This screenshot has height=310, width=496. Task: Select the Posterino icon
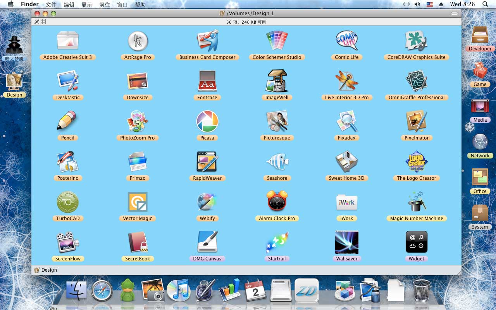click(68, 162)
